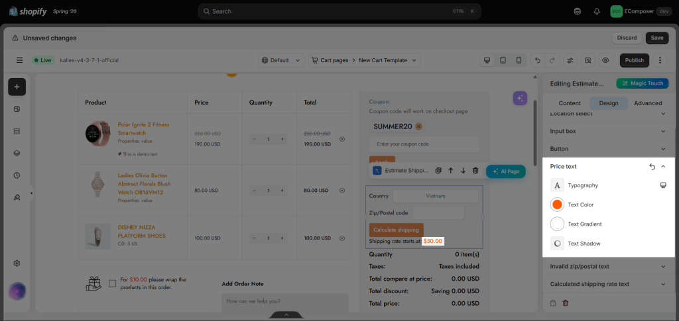Screen dimensions: 679x321
Task: Open the left sidebar sections rows icon
Action: click(x=17, y=131)
